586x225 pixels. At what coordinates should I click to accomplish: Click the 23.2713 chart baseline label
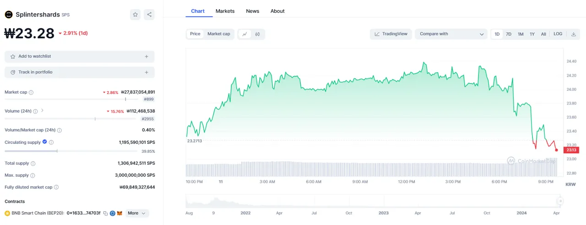click(x=195, y=141)
